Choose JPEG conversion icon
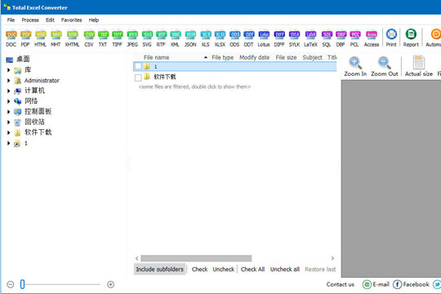441x294 pixels. [132, 38]
